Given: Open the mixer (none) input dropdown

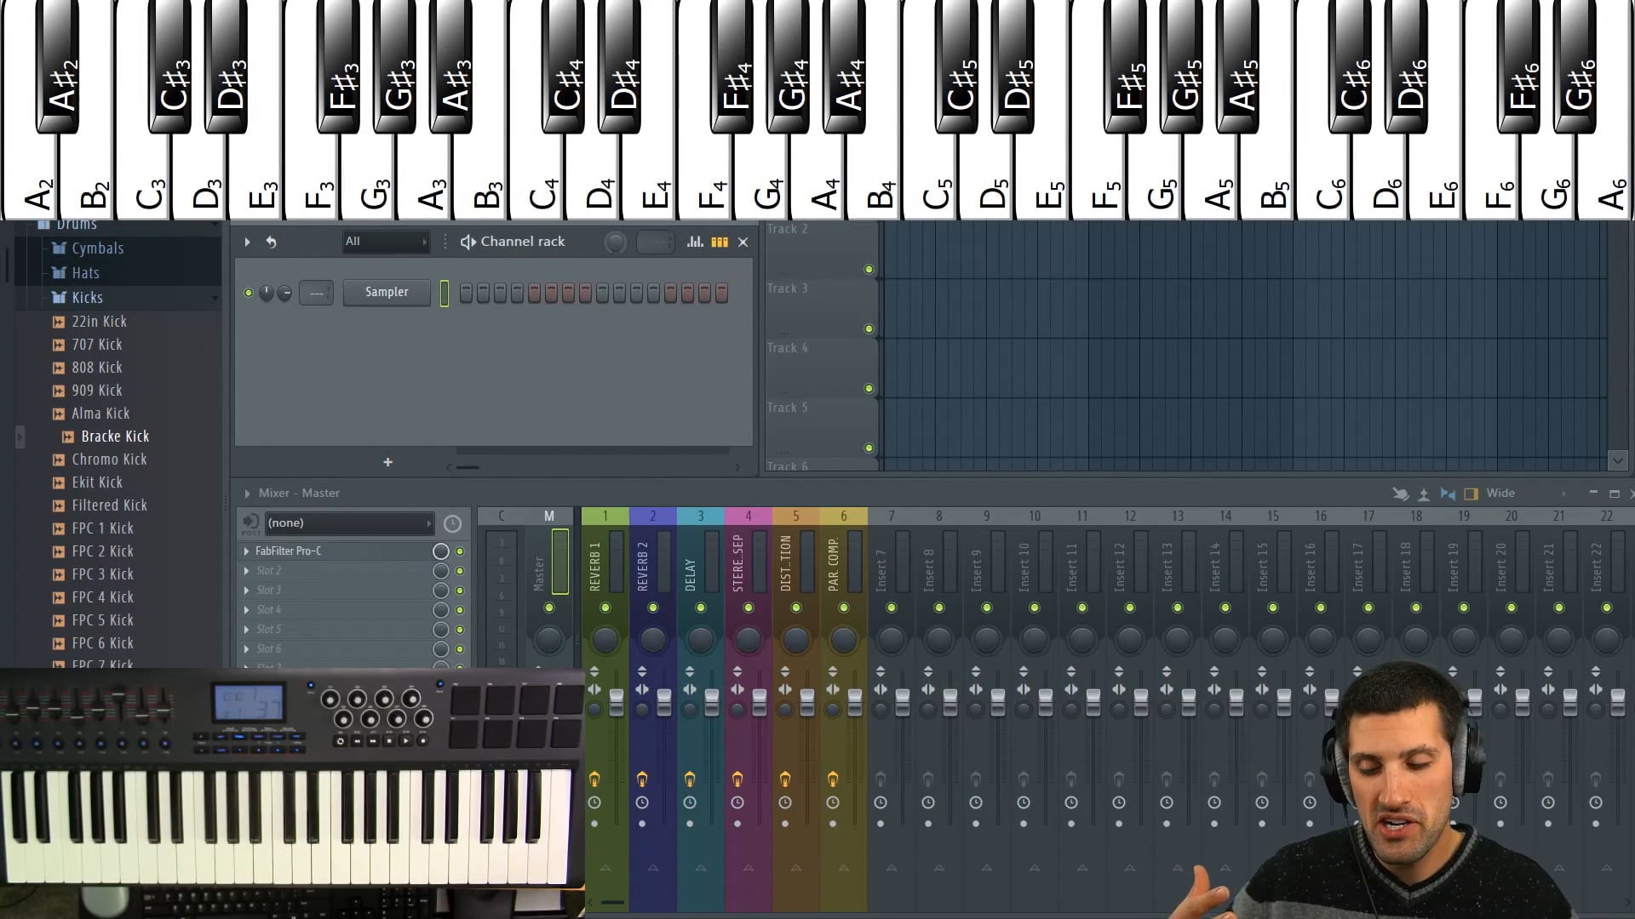Looking at the screenshot, I should tap(349, 523).
